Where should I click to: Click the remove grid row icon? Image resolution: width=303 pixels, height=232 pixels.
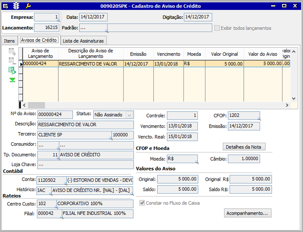pyautogui.click(x=12, y=61)
